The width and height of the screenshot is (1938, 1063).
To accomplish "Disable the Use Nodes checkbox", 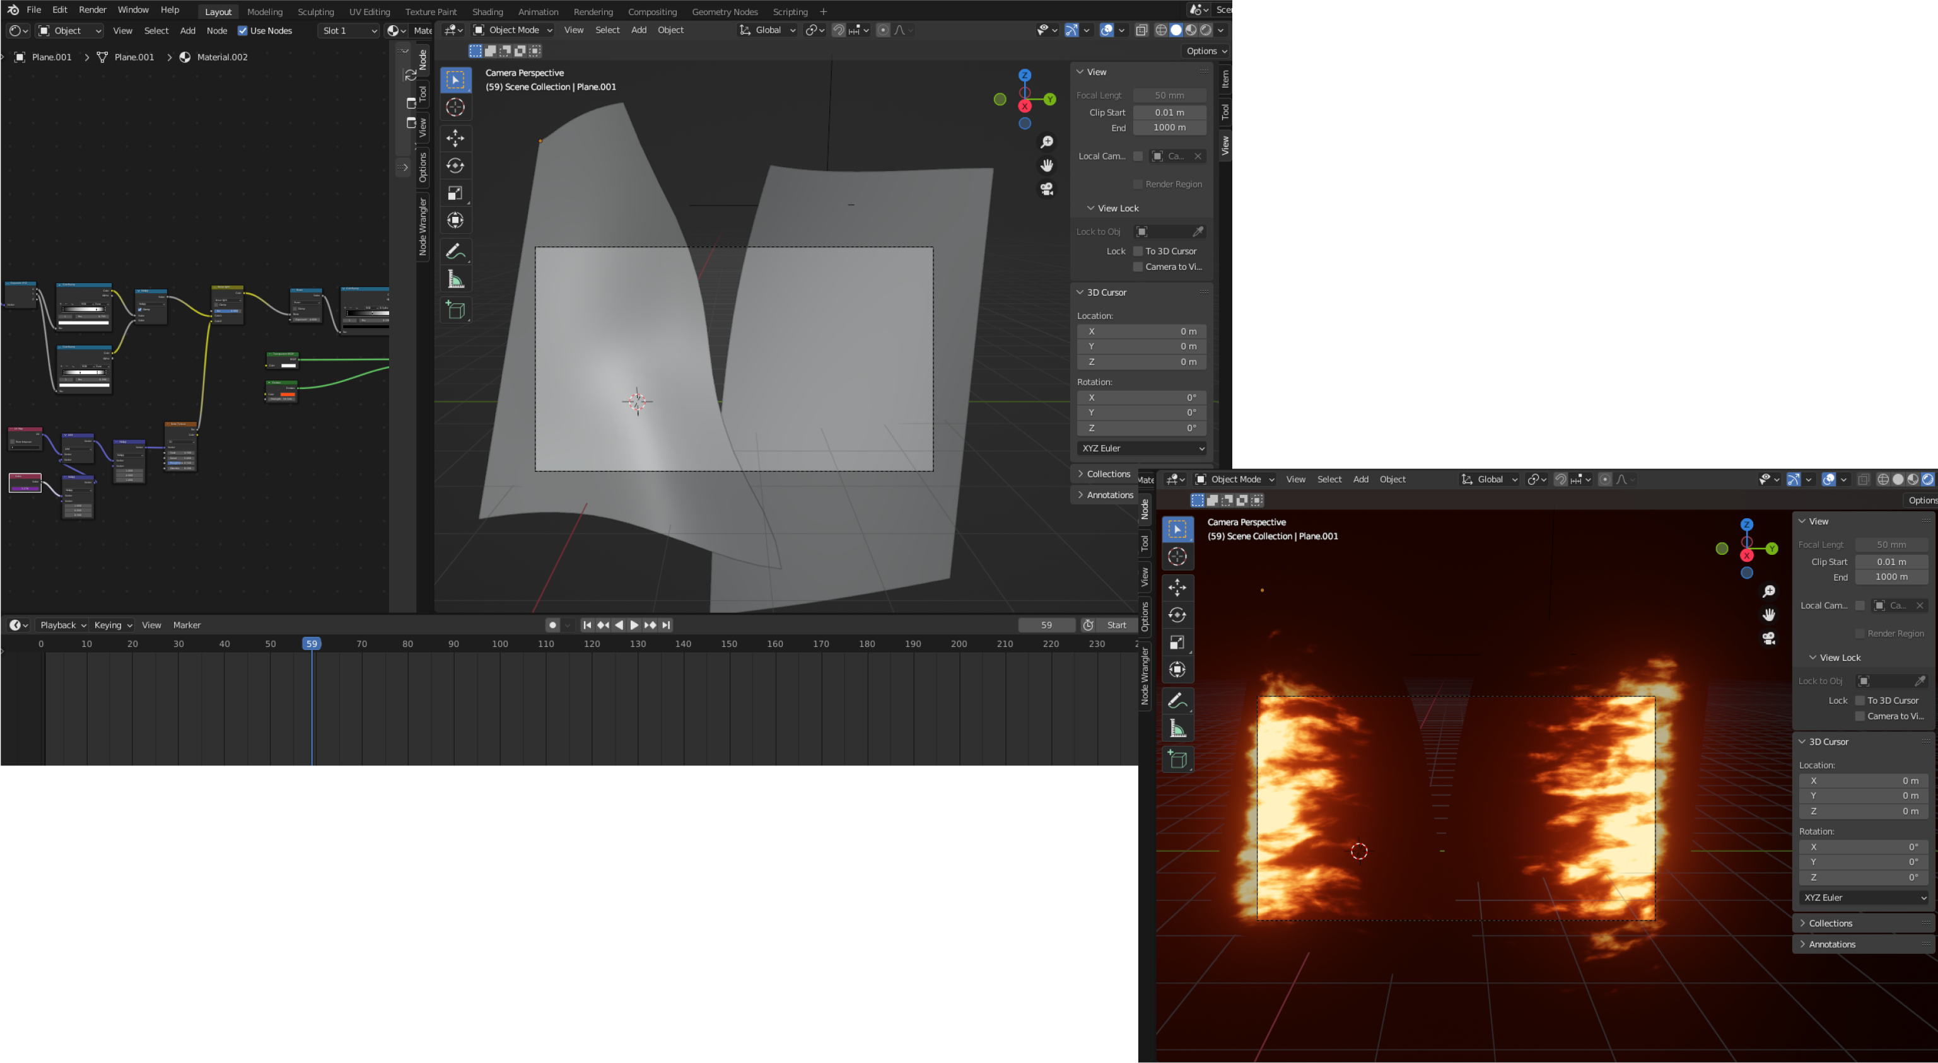I will point(243,31).
